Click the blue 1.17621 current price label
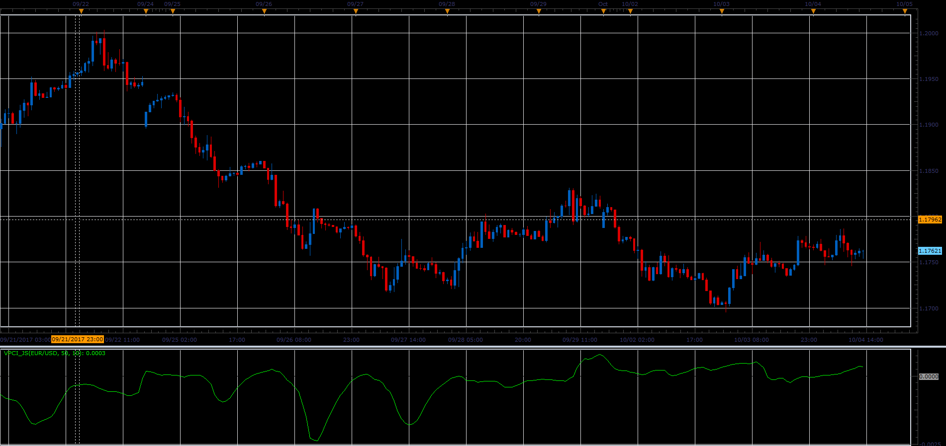Viewport: 946px width, 446px height. tap(930, 251)
